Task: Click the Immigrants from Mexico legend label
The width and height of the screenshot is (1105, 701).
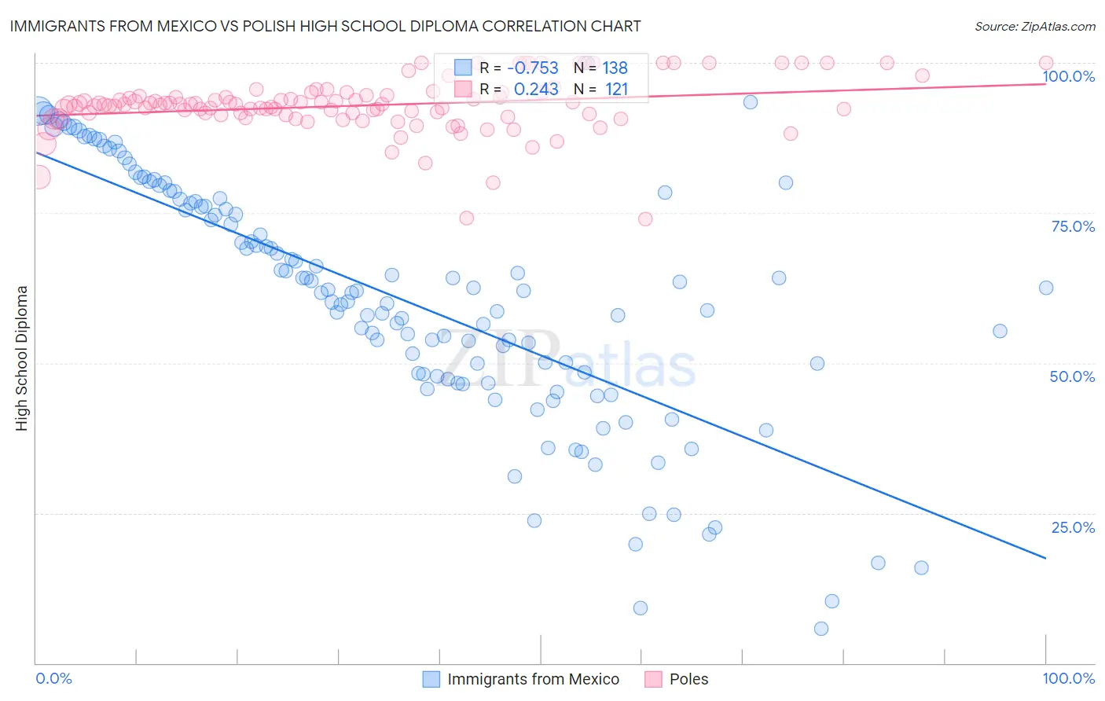Action: [x=533, y=679]
